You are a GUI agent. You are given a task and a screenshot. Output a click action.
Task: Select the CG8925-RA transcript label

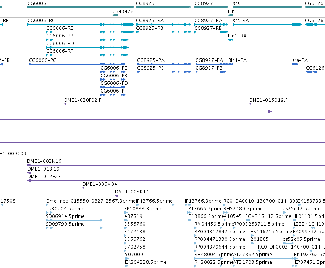tap(150, 21)
